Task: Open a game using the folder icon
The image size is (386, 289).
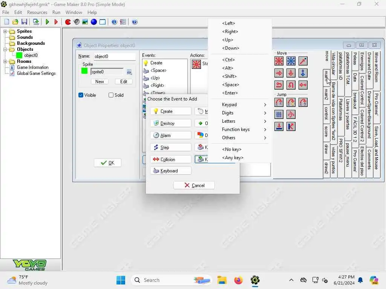Action: 15,22
